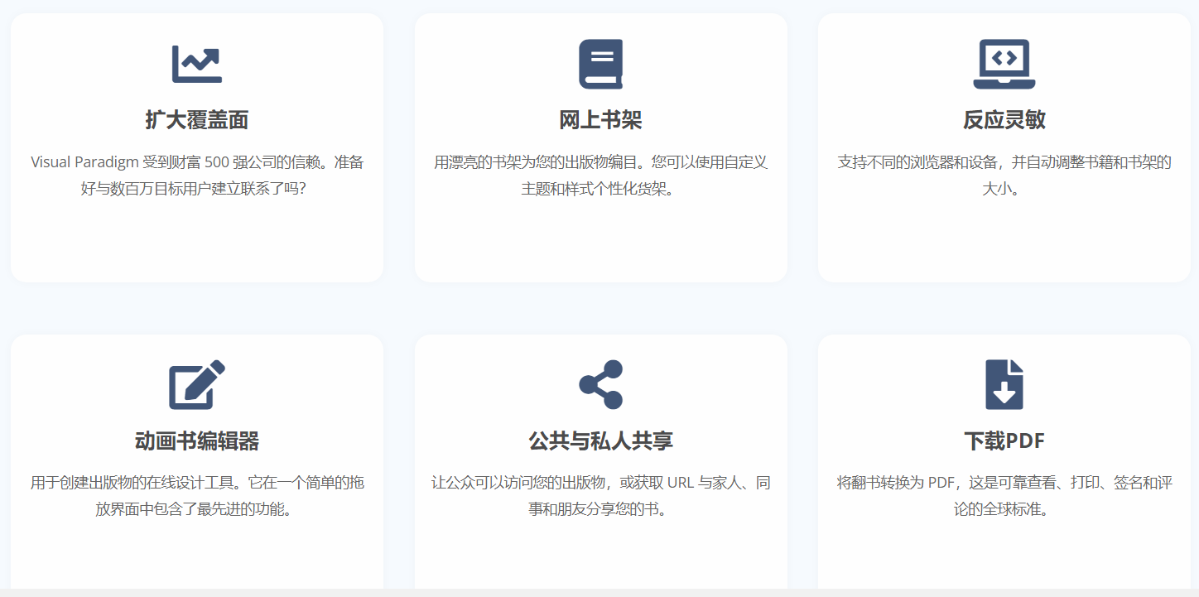Open the 动画书编辑器 heading
The image size is (1199, 597).
pos(196,441)
